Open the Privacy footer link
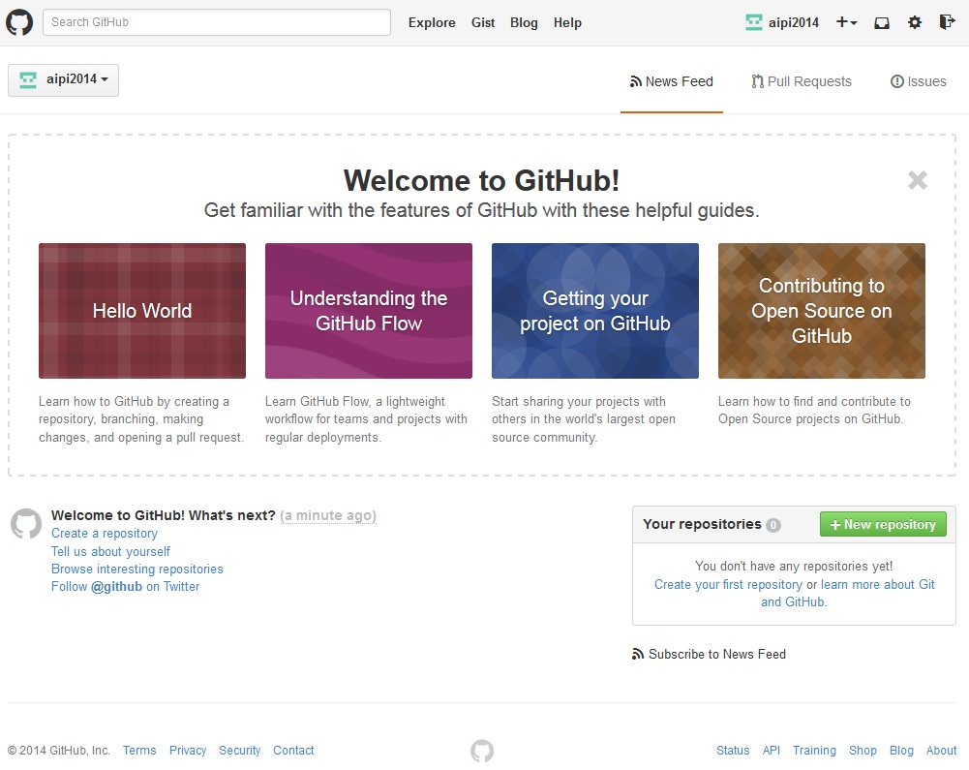 (188, 751)
